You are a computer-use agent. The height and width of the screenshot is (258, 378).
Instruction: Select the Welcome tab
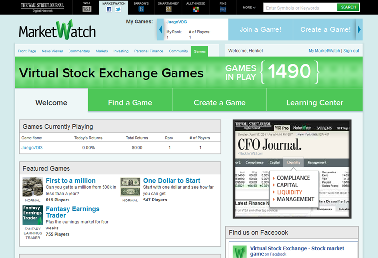(51, 103)
